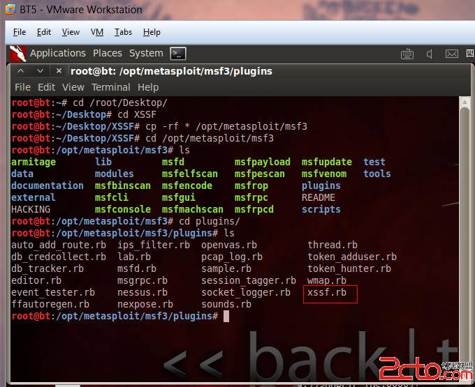
Task: Open the Terminal menu in terminal
Action: (x=111, y=87)
